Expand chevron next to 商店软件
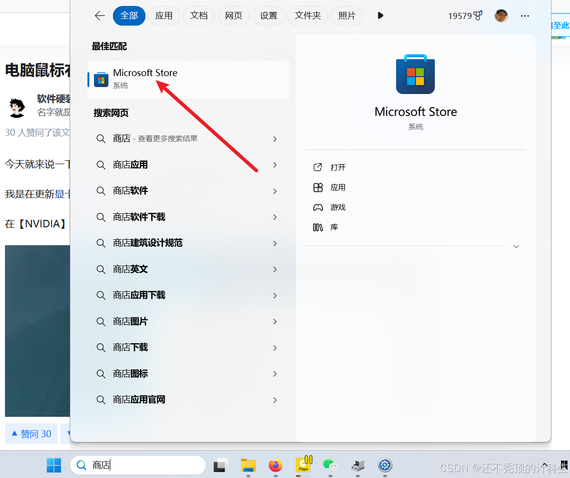This screenshot has height=478, width=570. click(275, 191)
